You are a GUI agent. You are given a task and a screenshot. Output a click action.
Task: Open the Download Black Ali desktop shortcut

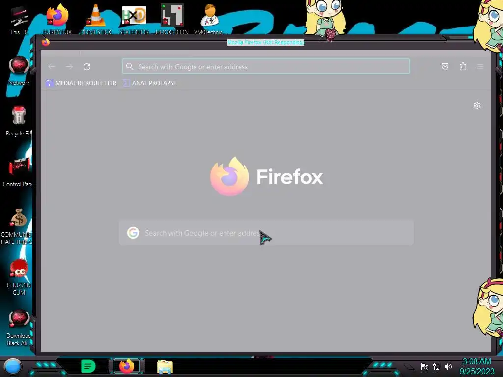point(19,327)
